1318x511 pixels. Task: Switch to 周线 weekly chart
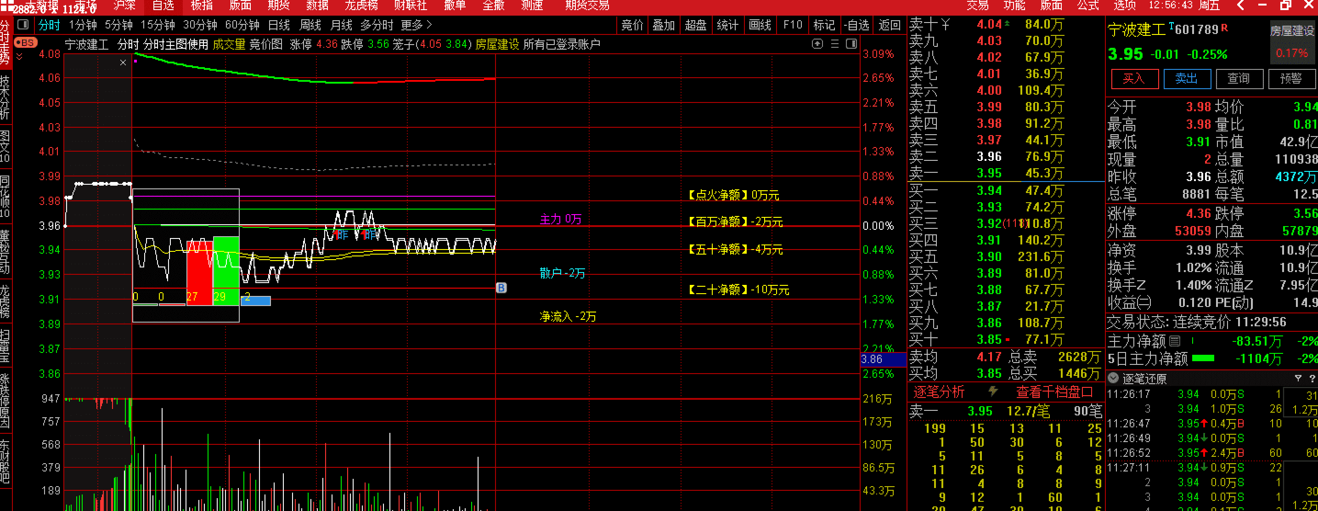pyautogui.click(x=310, y=24)
